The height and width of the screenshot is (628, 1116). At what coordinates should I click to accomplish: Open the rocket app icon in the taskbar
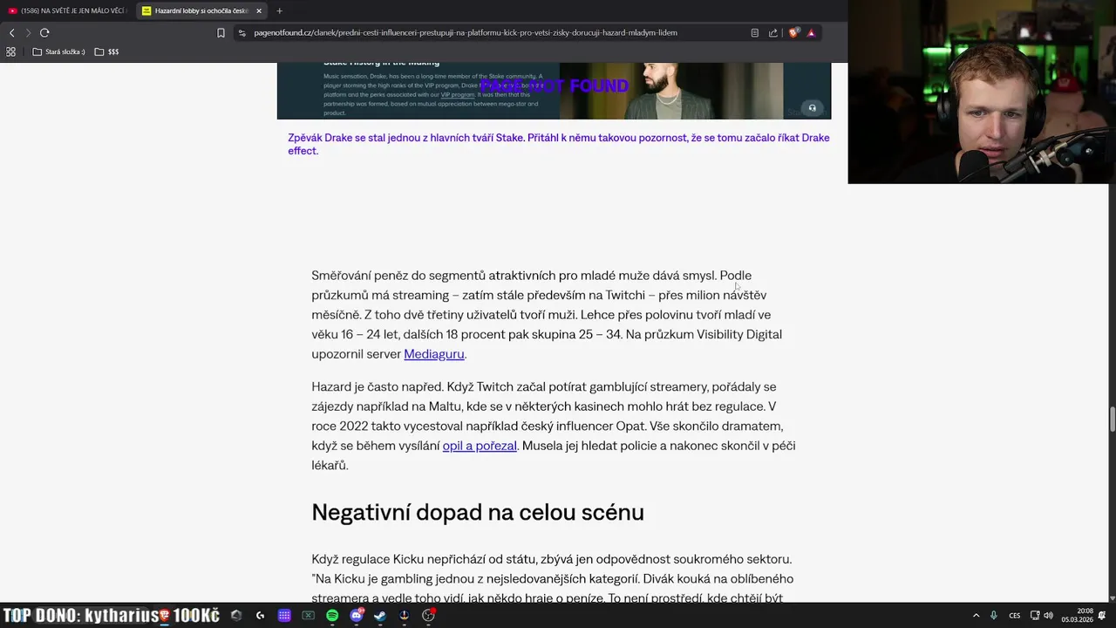(405, 616)
